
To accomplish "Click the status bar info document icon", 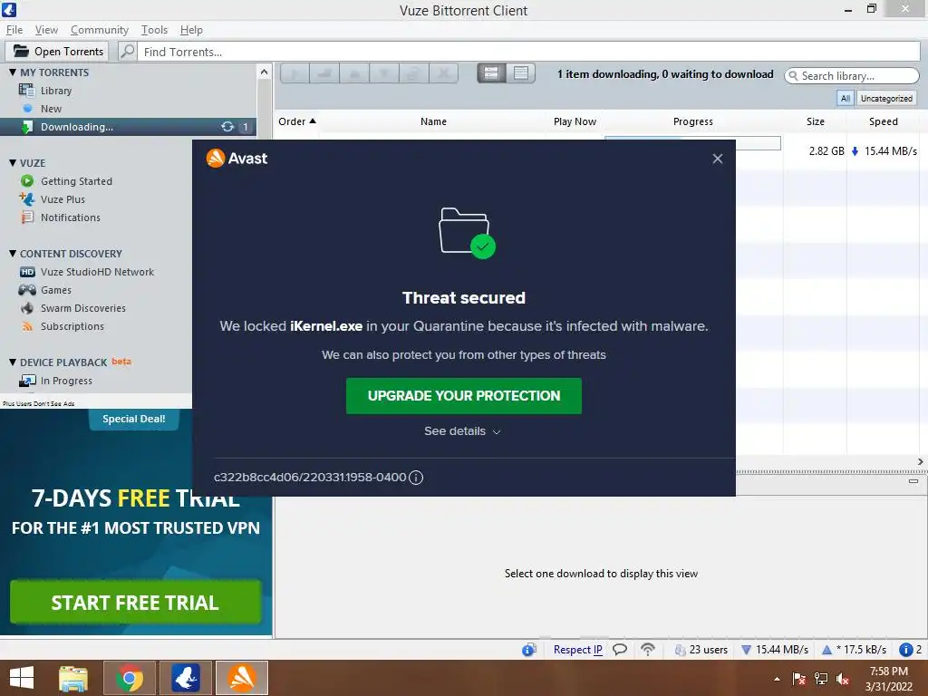I will pyautogui.click(x=529, y=649).
